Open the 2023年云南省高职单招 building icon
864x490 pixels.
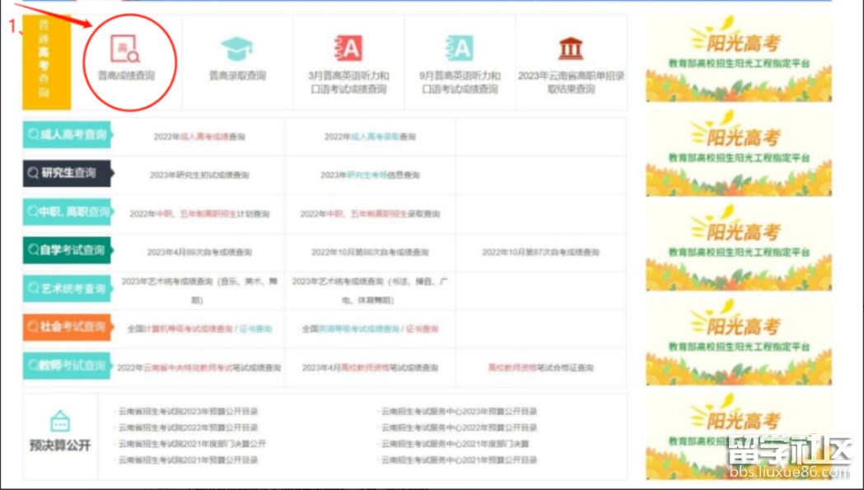coord(571,49)
